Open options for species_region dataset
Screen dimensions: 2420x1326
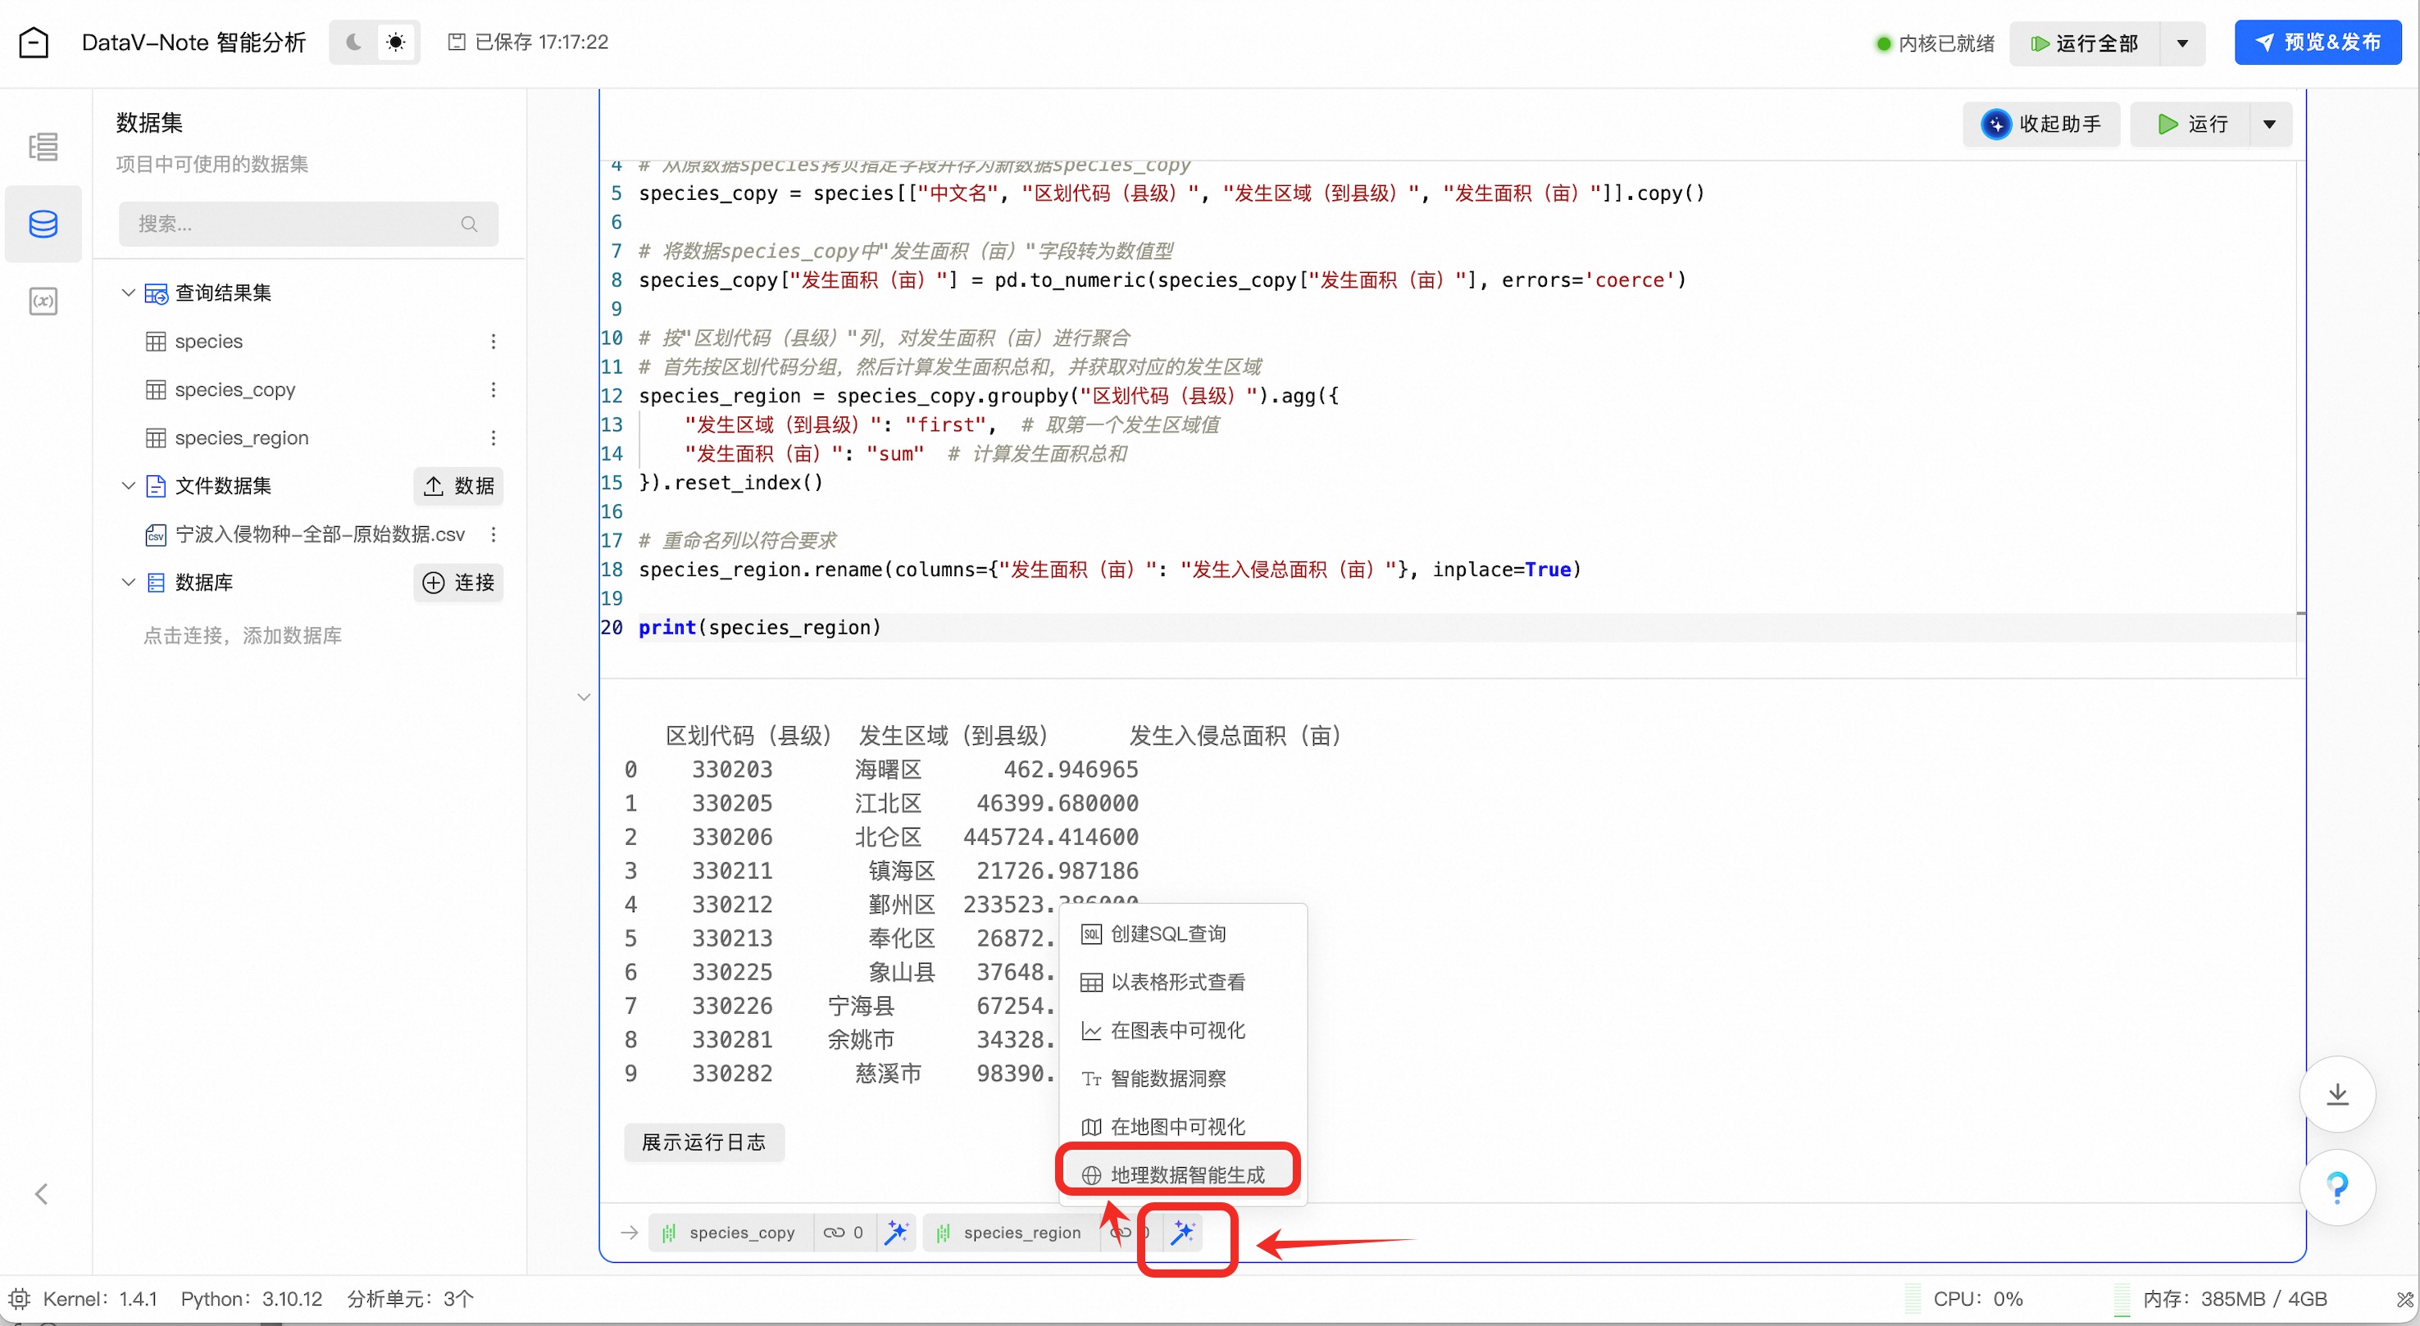click(494, 438)
